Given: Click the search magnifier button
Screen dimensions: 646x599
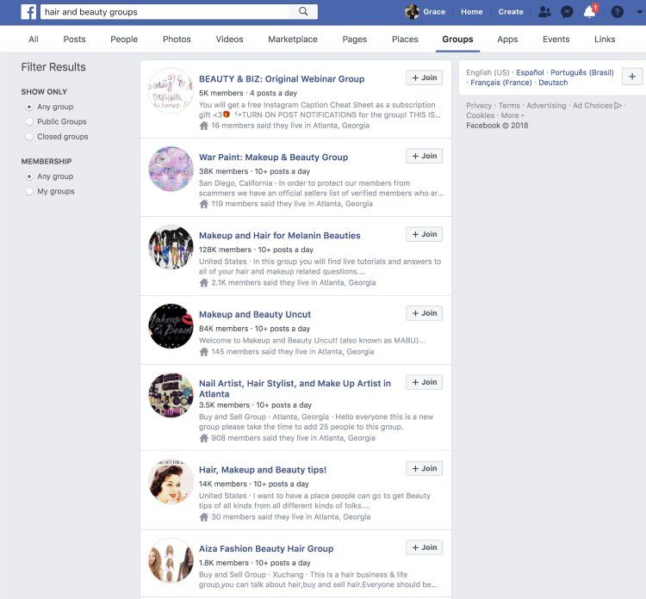Looking at the screenshot, I should click(x=303, y=11).
